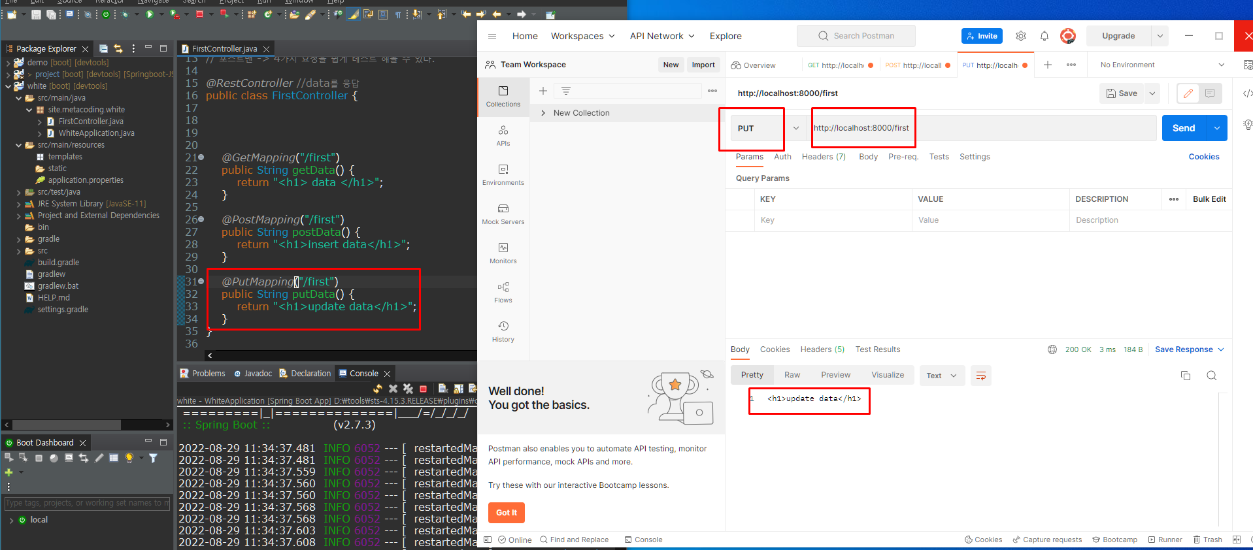Open APIs section in Postman sidebar

point(503,136)
